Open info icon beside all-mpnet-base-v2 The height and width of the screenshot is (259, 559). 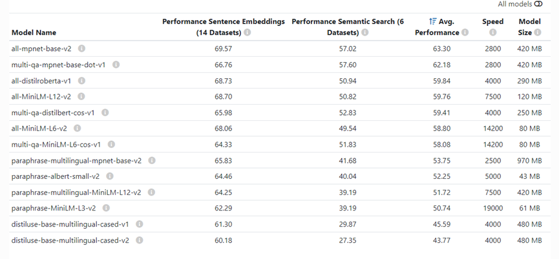(81, 48)
